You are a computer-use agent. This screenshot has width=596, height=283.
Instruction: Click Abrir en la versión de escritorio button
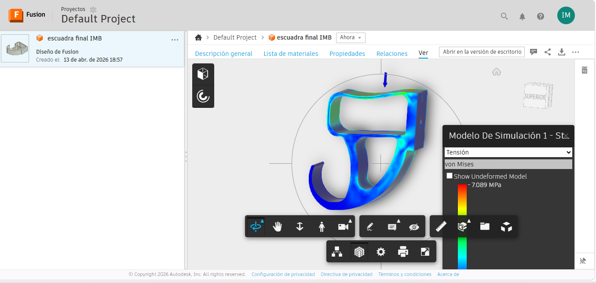click(x=482, y=52)
